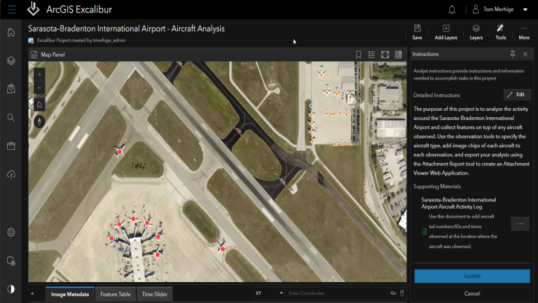This screenshot has width=538, height=303.
Task: Click the Supporting Materials heading
Action: click(x=437, y=186)
